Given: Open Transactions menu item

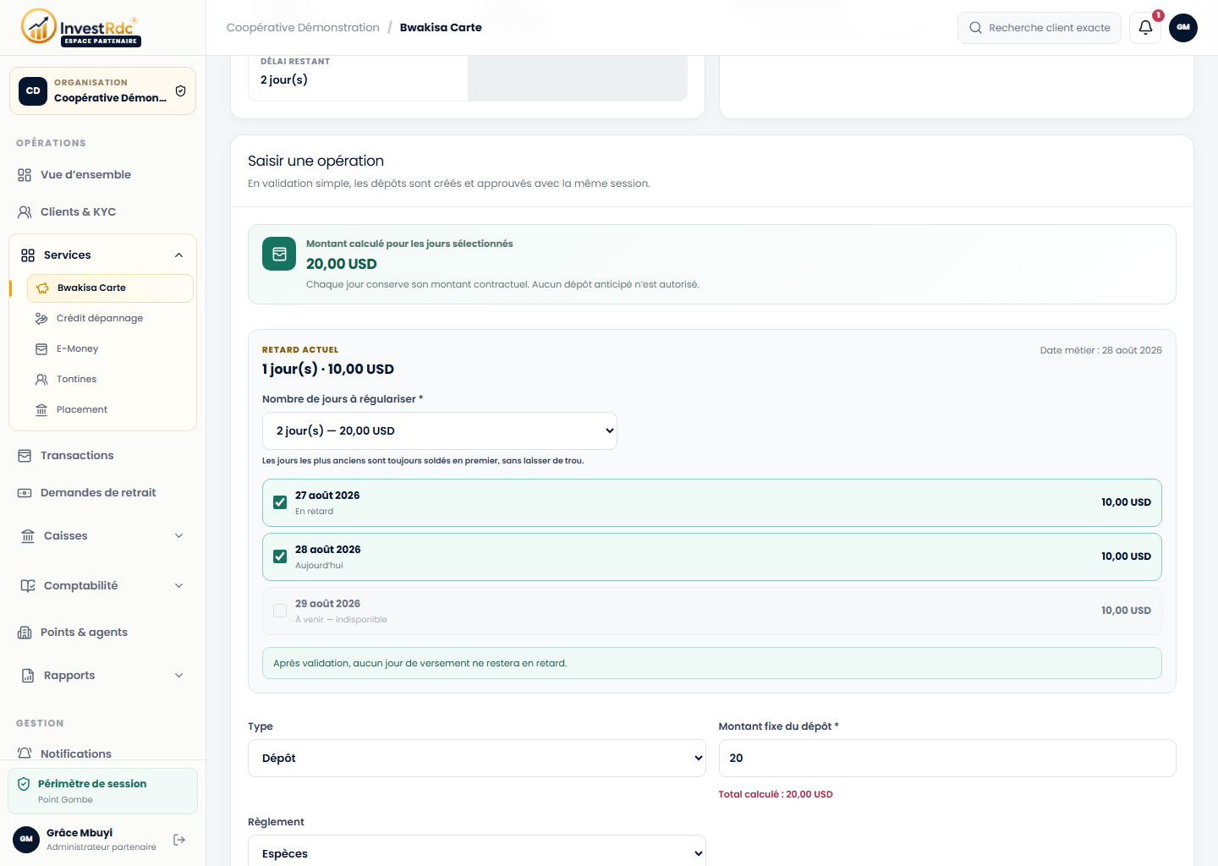Looking at the screenshot, I should (x=102, y=456).
